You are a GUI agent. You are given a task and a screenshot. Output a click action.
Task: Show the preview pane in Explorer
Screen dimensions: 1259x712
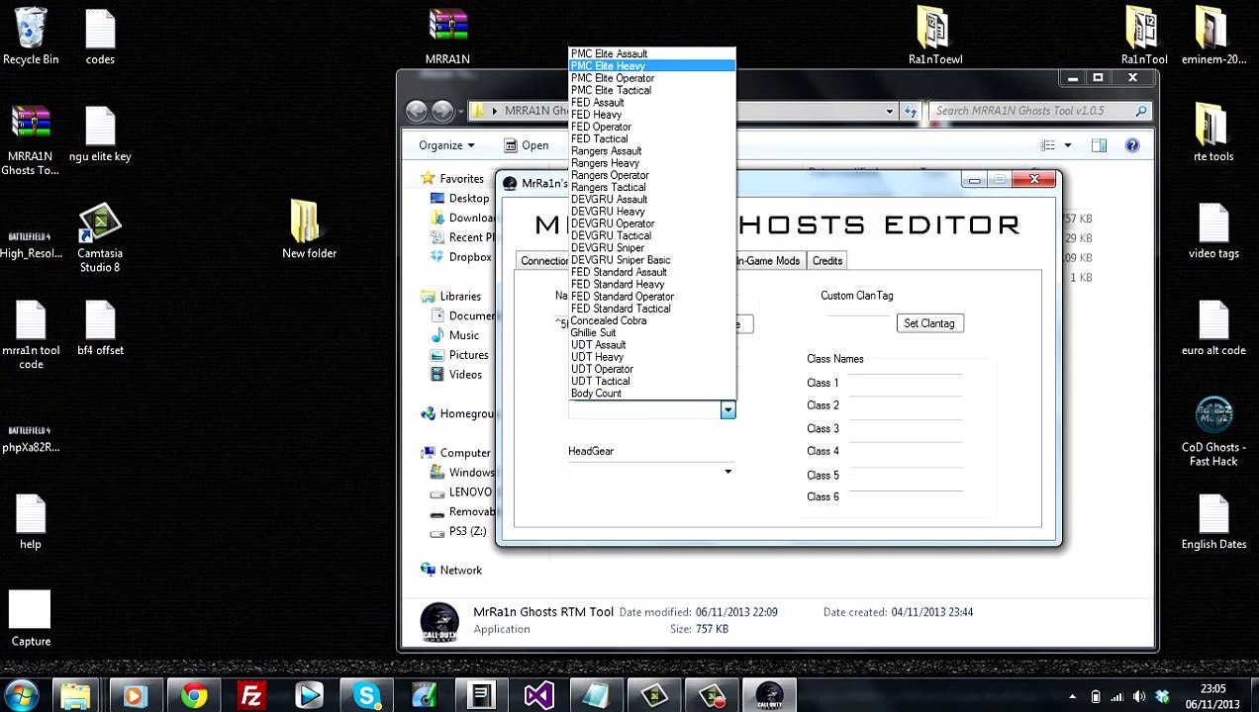(1099, 145)
